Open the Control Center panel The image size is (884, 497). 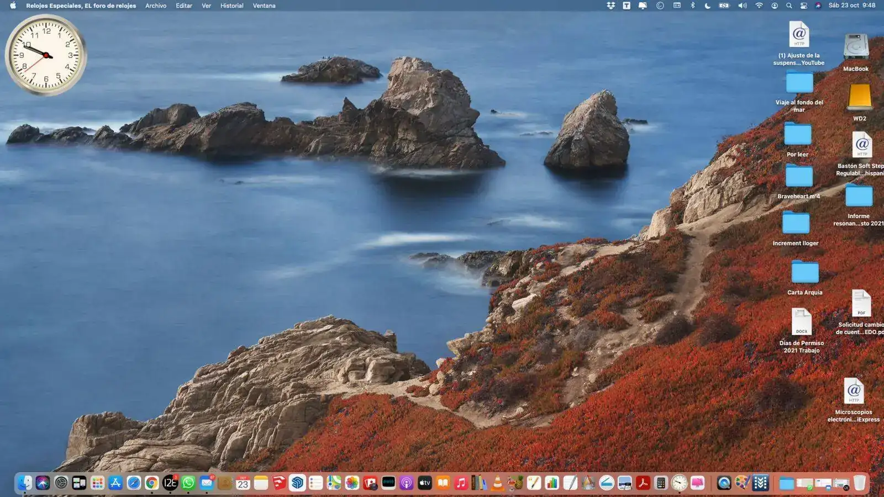point(805,6)
